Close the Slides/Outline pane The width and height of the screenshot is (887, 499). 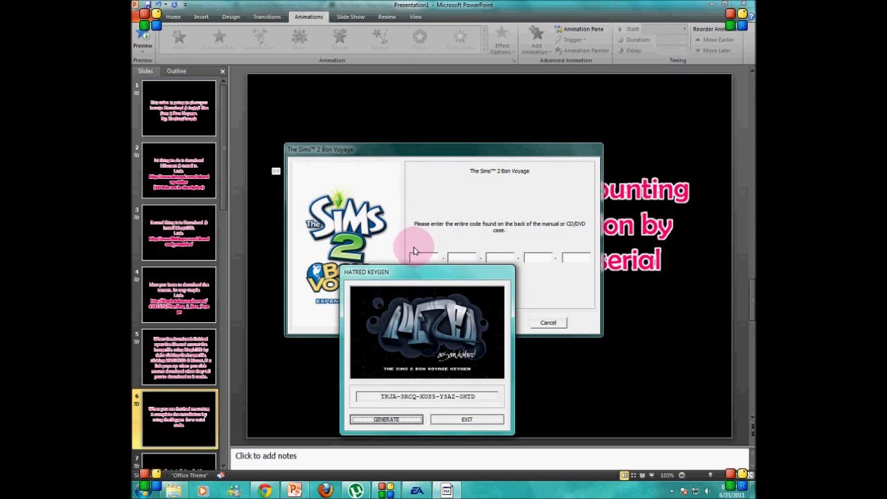[x=222, y=71]
